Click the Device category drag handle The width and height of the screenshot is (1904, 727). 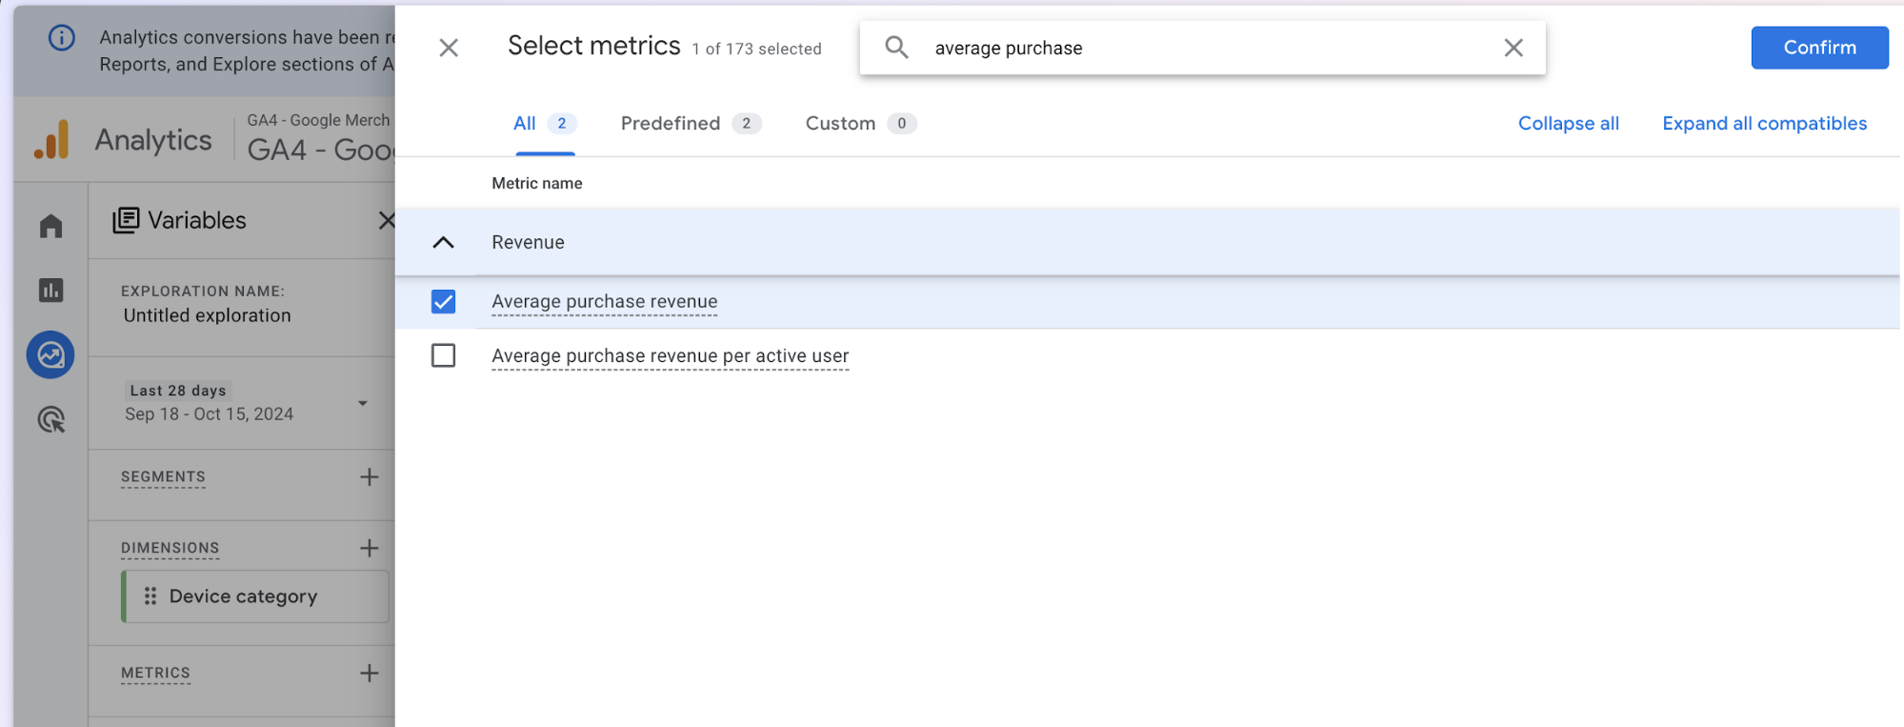tap(150, 596)
